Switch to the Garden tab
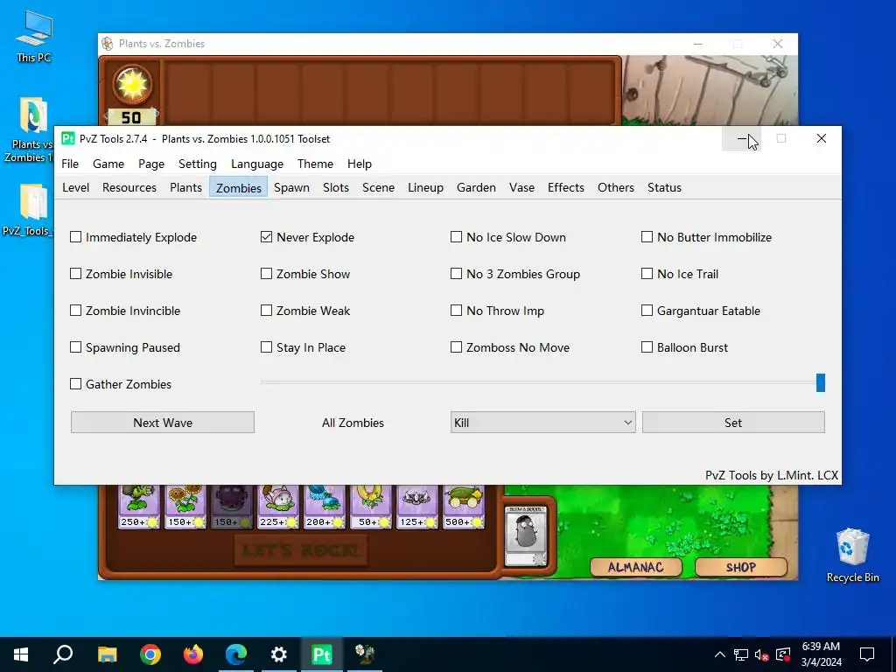This screenshot has height=672, width=896. click(x=476, y=187)
